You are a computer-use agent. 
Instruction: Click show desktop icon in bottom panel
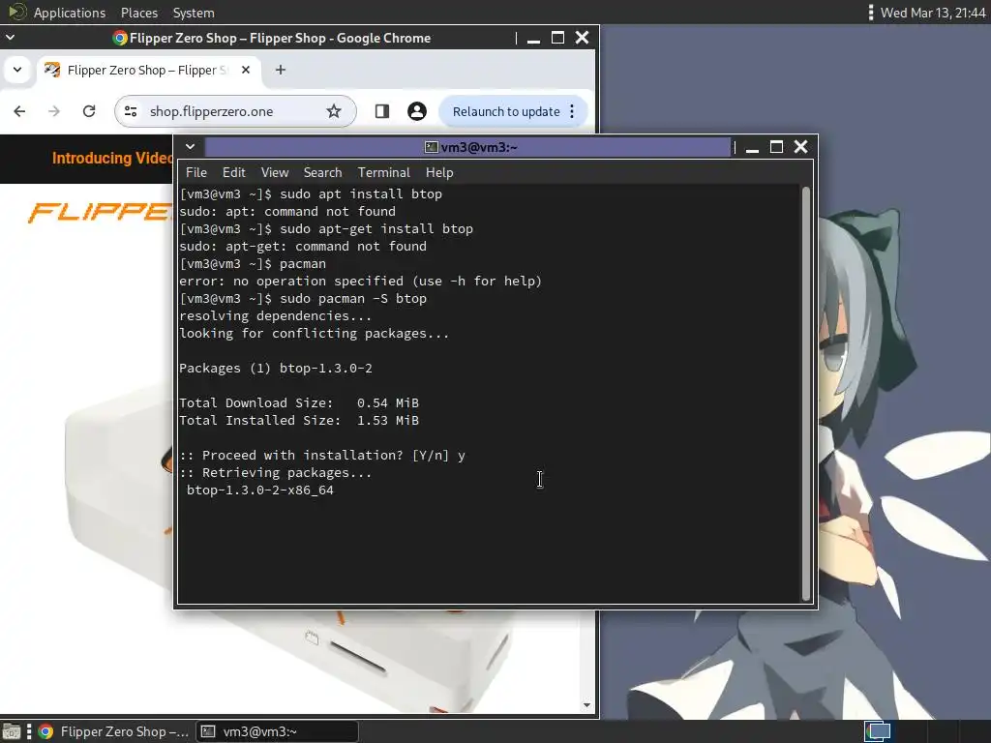point(11,731)
